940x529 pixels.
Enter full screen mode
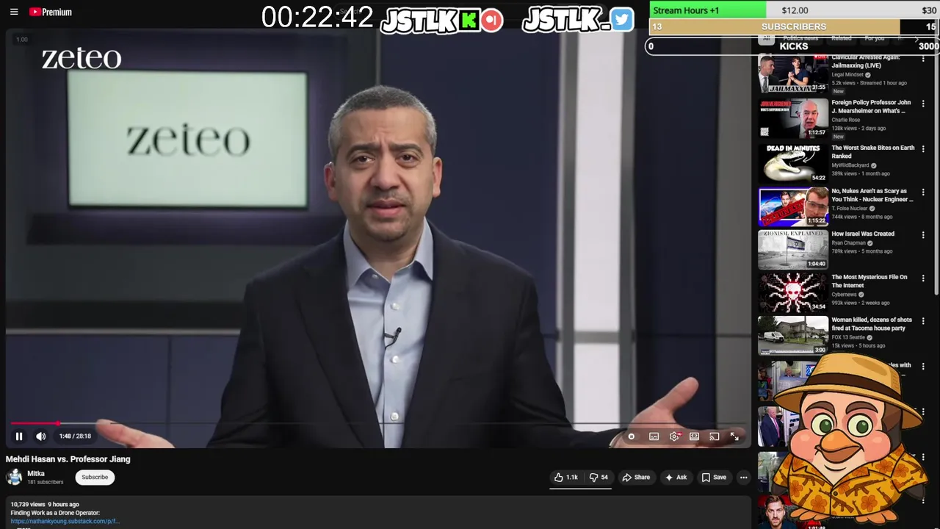pos(734,436)
